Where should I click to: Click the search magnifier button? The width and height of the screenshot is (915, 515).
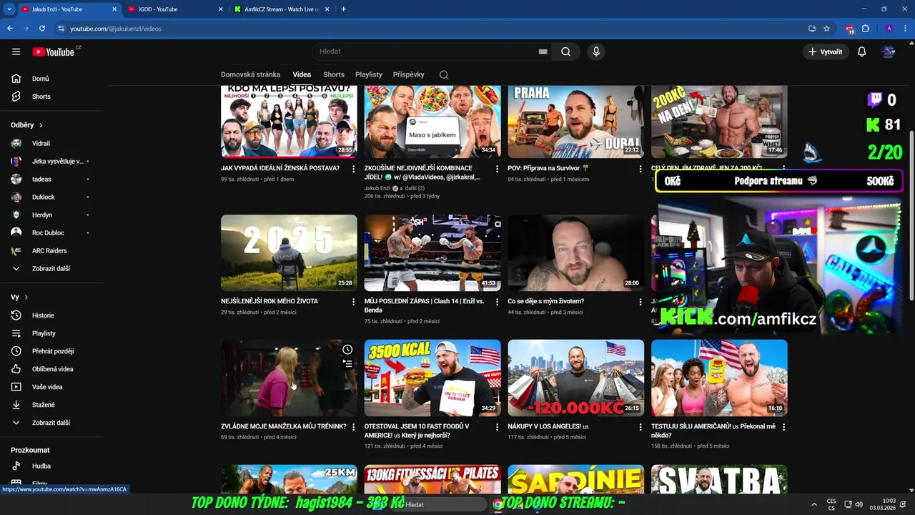(x=565, y=51)
